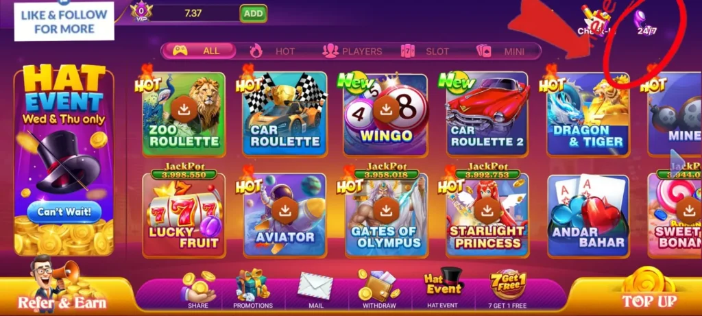Image resolution: width=702 pixels, height=316 pixels.
Task: Click the green ADD balance button
Action: (x=254, y=14)
